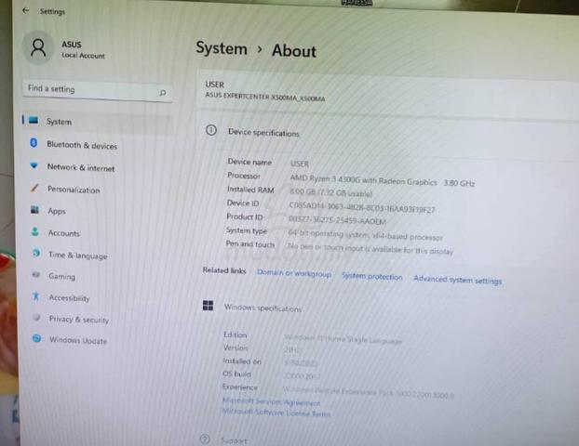Click the Find a setting search box
The height and width of the screenshot is (446, 579).
click(97, 90)
